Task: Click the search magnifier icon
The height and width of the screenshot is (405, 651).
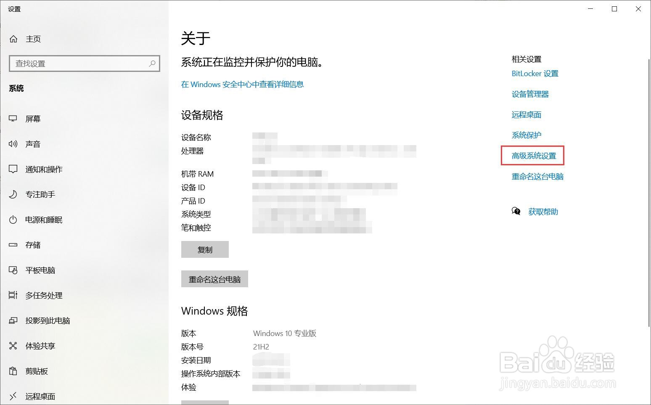Action: coord(152,64)
